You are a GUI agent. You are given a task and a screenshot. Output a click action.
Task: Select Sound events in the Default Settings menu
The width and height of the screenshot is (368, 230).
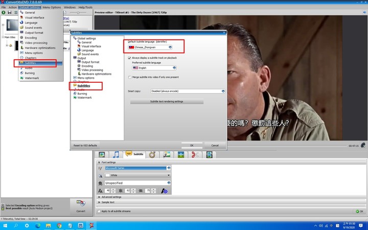(x=33, y=28)
